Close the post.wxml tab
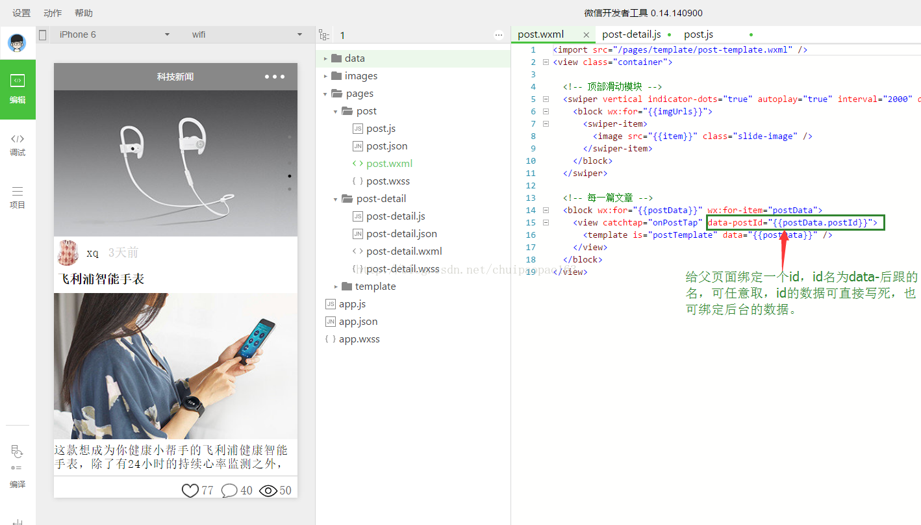 [x=587, y=35]
